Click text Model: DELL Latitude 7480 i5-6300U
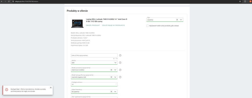Viewport: 252px width, 98px height. [x=82, y=33]
